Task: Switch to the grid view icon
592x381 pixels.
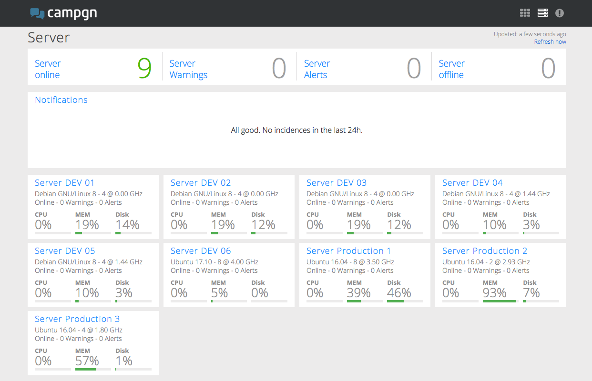Action: click(525, 13)
